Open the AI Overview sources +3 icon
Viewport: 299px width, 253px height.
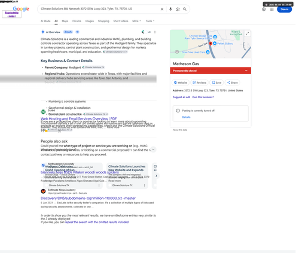[147, 32]
